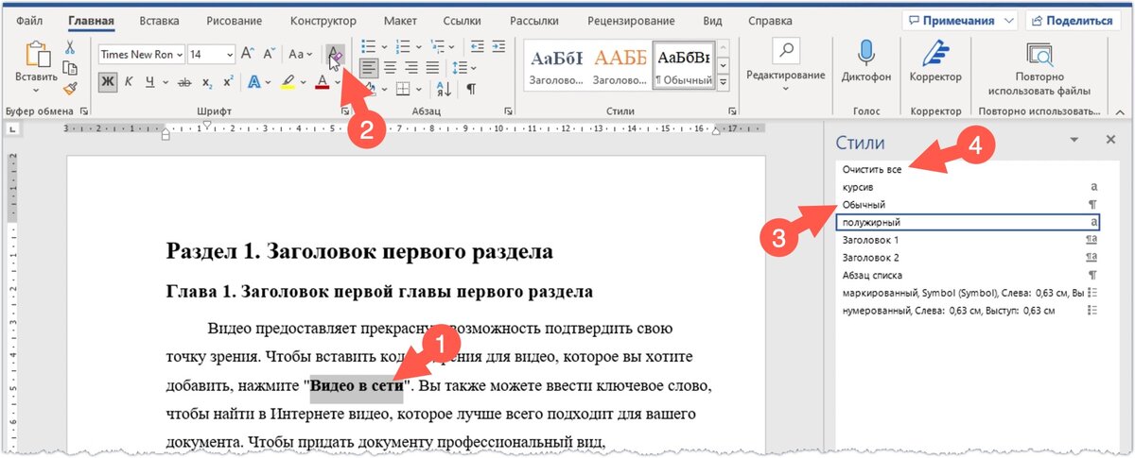The image size is (1135, 458).
Task: Apply yellow text highlight color
Action: 288,82
